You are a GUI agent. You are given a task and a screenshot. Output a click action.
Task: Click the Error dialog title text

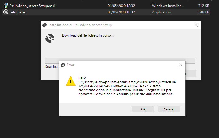pos(70,65)
